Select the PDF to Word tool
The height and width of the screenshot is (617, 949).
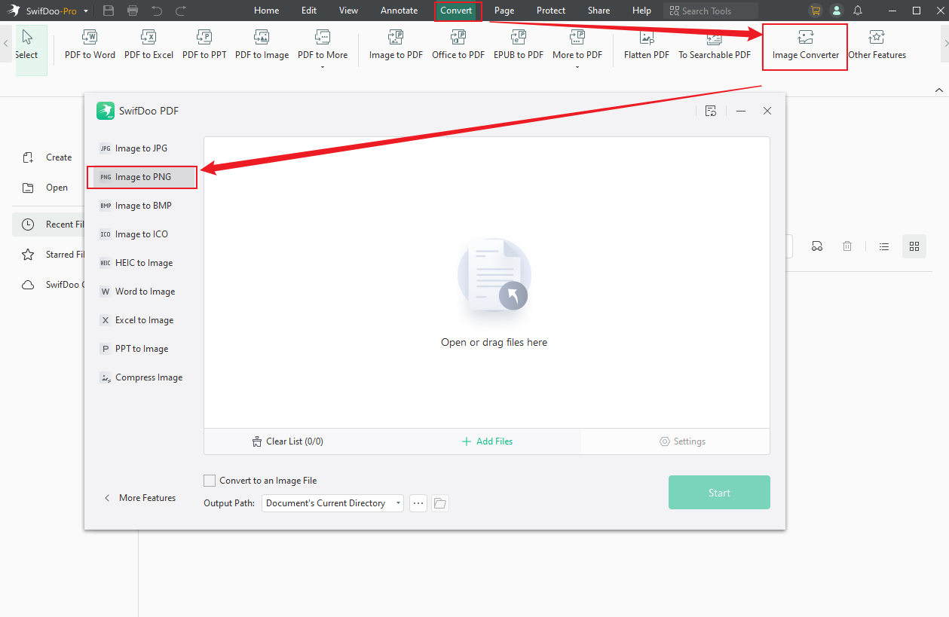pos(89,45)
